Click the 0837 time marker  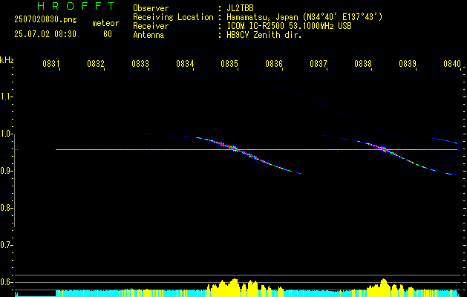click(x=318, y=64)
